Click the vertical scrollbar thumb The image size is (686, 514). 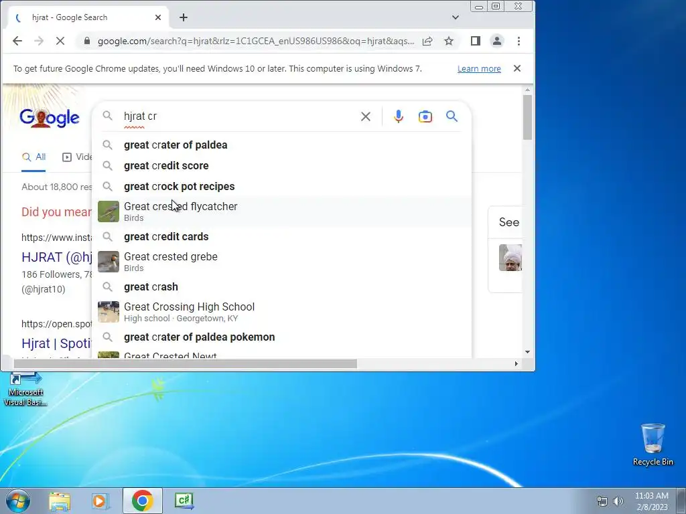point(527,117)
